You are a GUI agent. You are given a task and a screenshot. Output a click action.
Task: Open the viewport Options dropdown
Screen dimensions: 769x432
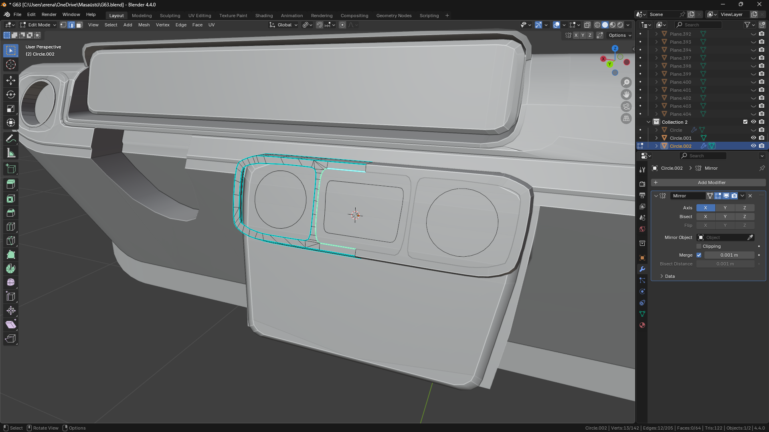click(x=620, y=35)
